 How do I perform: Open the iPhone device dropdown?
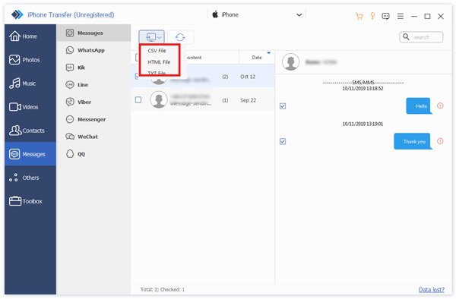(x=257, y=14)
